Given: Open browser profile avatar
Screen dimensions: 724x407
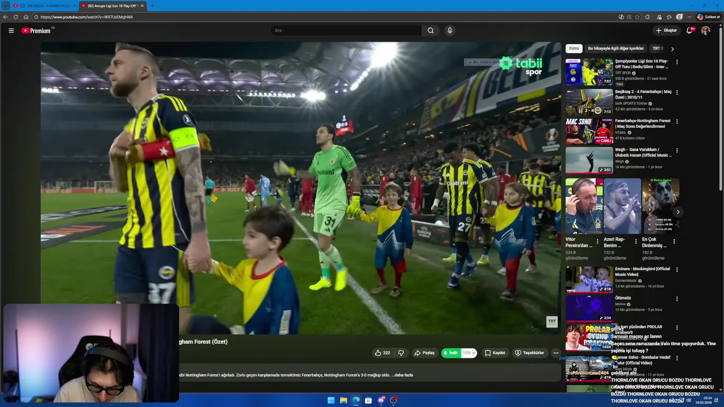Looking at the screenshot, I should coord(679,17).
